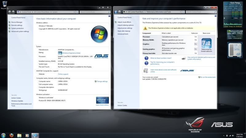Click printer icon beside 'View and print detailed'
The width and height of the screenshot is (246, 138).
(x=184, y=58)
